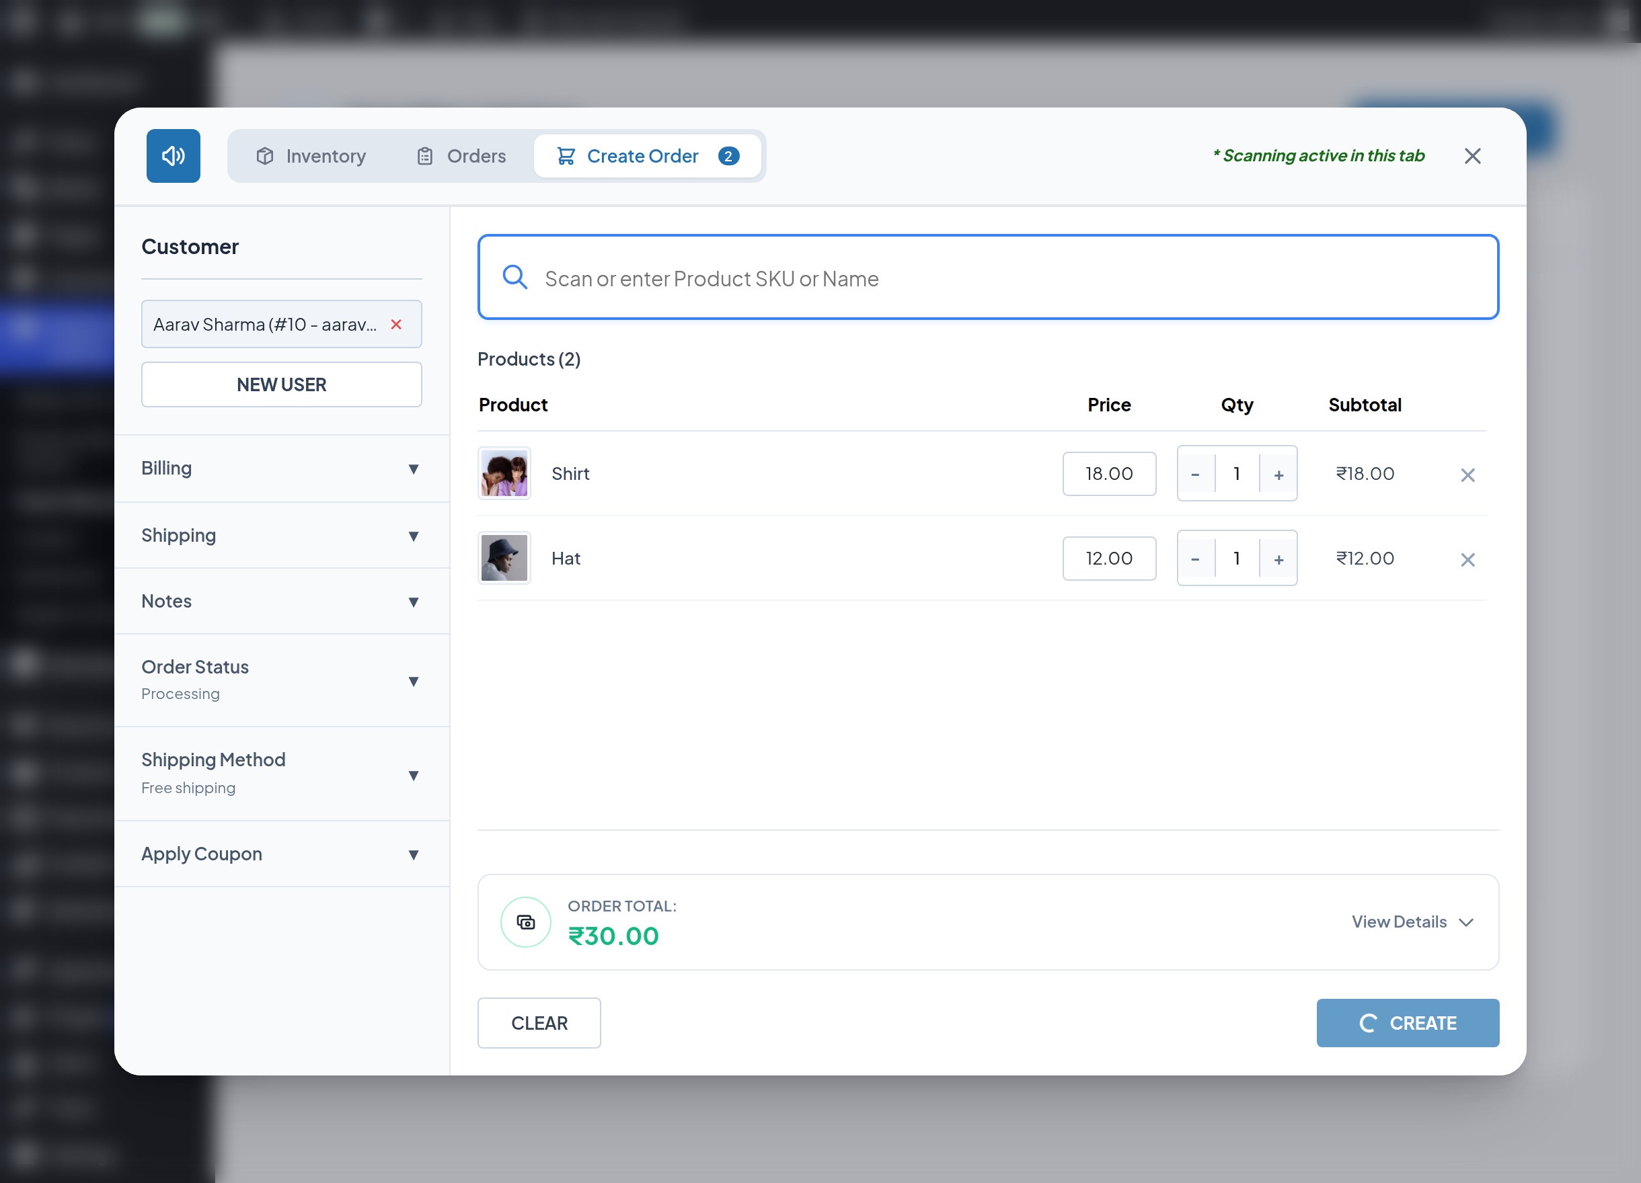Open the Order Status dropdown
This screenshot has height=1183, width=1641.
click(x=282, y=680)
